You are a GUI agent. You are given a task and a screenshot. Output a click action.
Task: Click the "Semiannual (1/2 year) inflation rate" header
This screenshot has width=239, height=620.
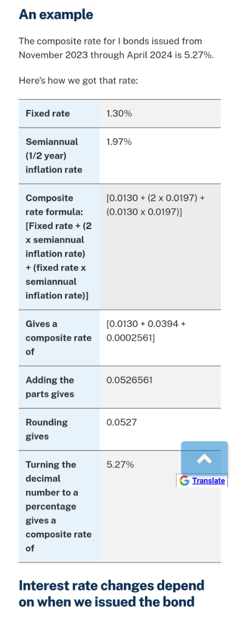(x=59, y=156)
